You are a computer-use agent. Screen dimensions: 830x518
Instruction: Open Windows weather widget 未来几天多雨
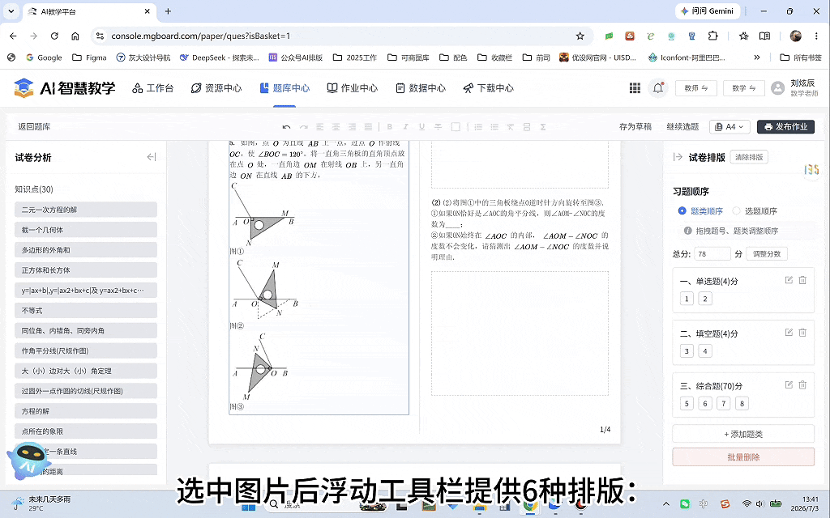(41, 503)
